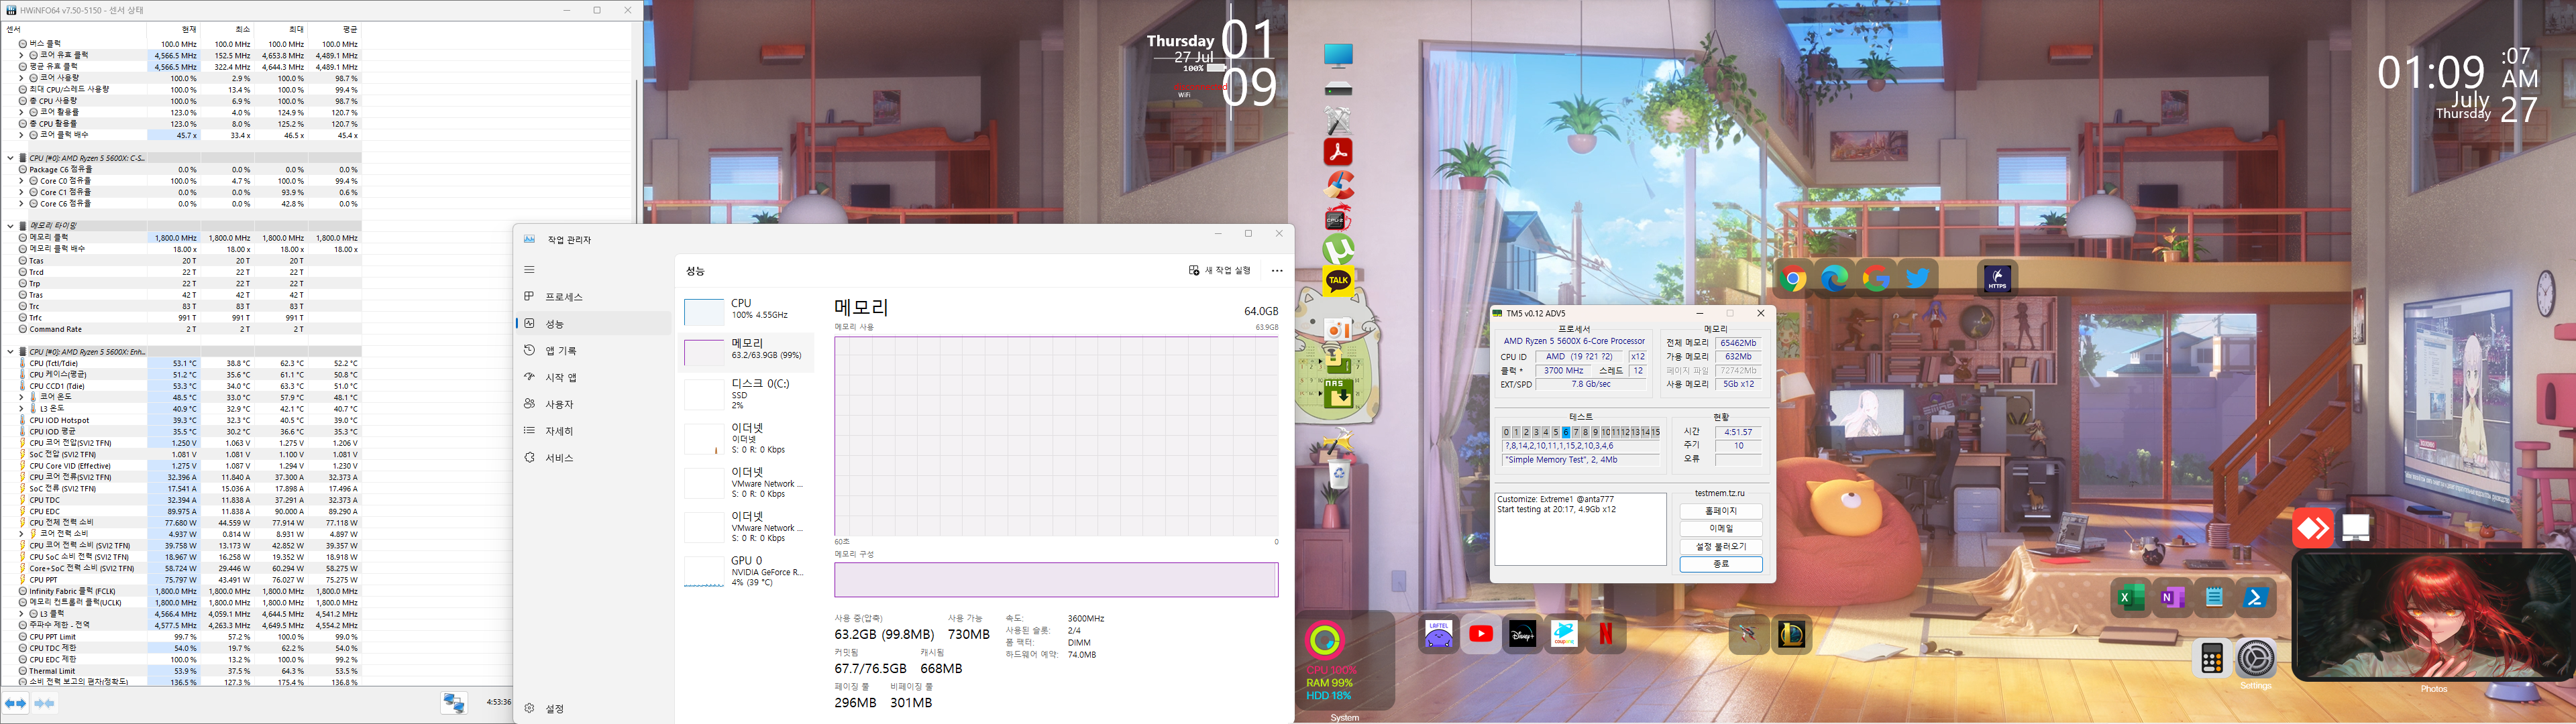
Task: Select 디스크 0(C:) performance item
Action: click(747, 394)
